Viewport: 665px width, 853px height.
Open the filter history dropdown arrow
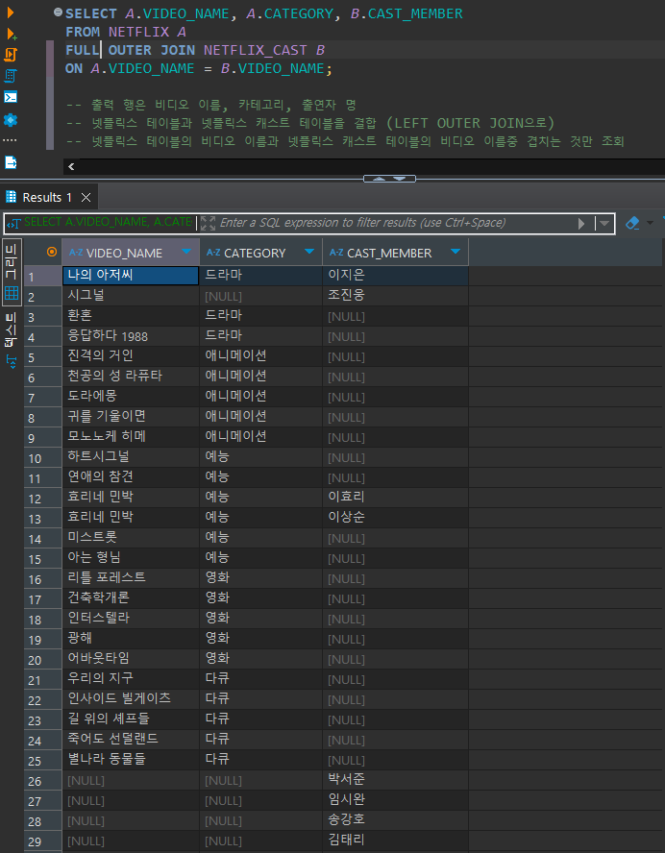pyautogui.click(x=604, y=223)
